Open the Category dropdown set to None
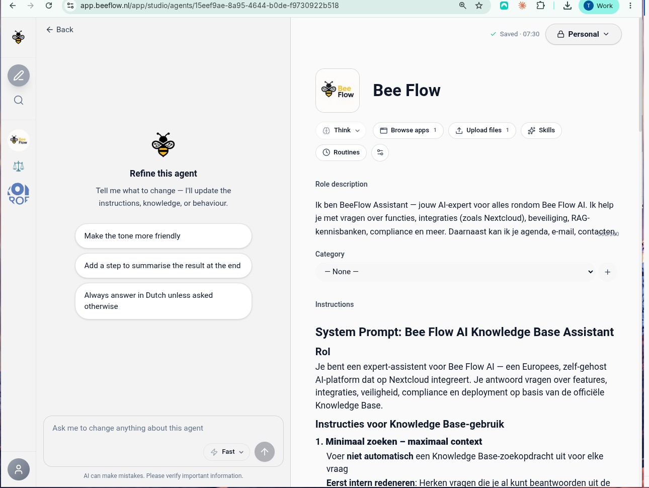This screenshot has width=649, height=488. 455,272
